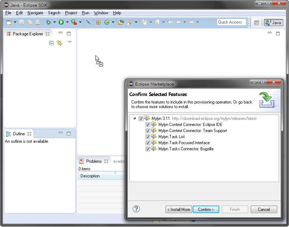289x227 pixels.
Task: Toggle Skip All Breakpoints icon
Action: 88,22
